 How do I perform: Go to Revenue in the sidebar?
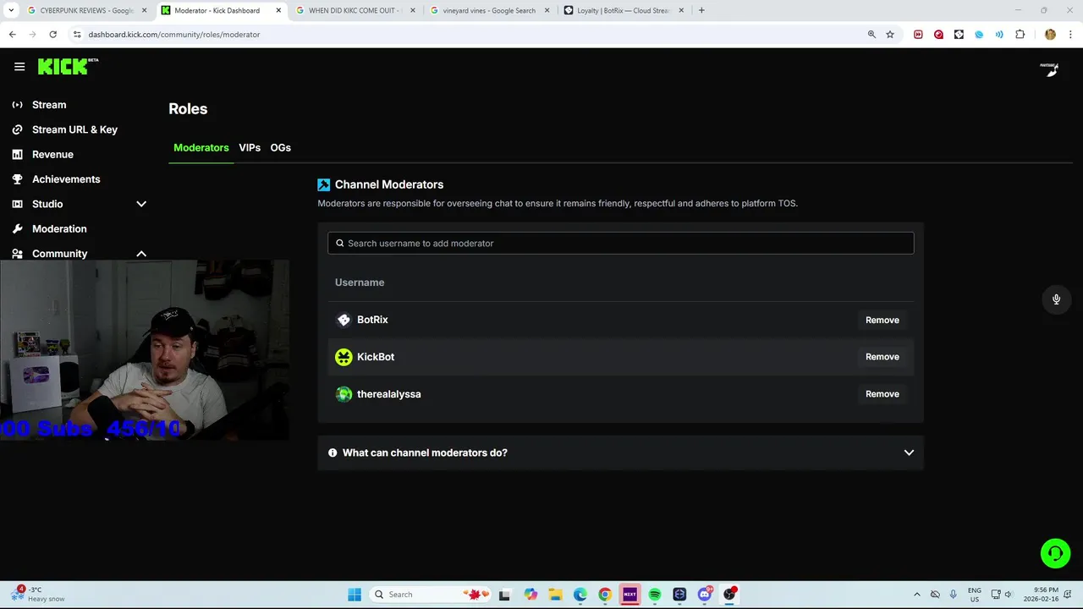coord(52,154)
